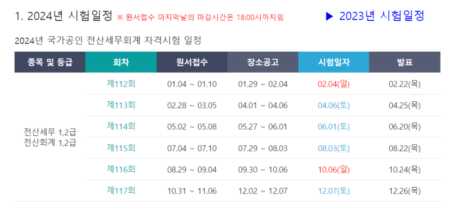Click venue notice 09.30 ~ 10.06
Viewport: 454px width, 211px height.
click(x=263, y=170)
